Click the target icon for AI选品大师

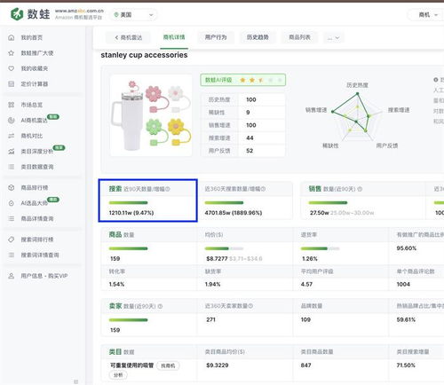[x=12, y=203]
